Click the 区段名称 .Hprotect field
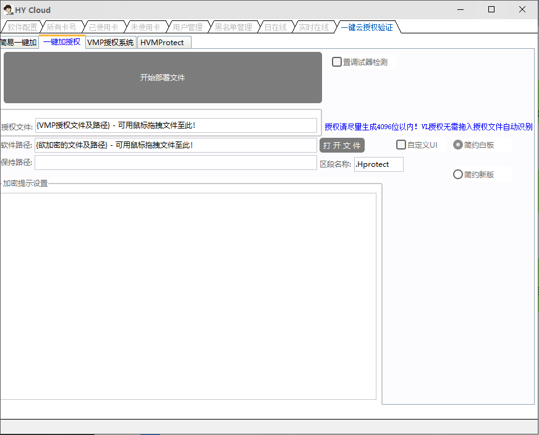The image size is (539, 435). 378,164
